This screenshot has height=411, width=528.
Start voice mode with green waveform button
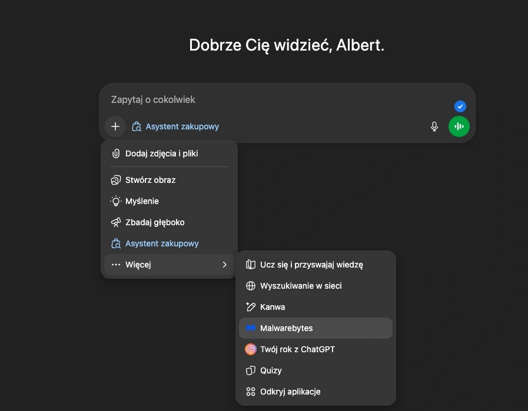click(459, 126)
